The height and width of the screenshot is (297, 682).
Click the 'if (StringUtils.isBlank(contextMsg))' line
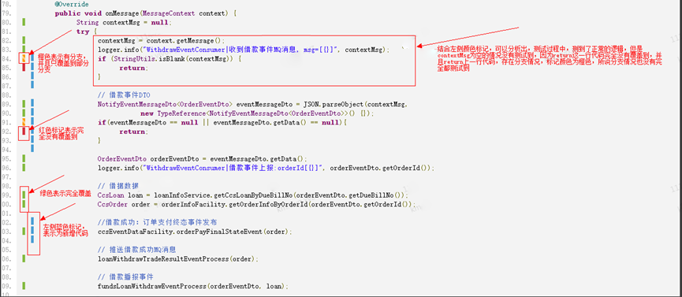tap(170, 59)
